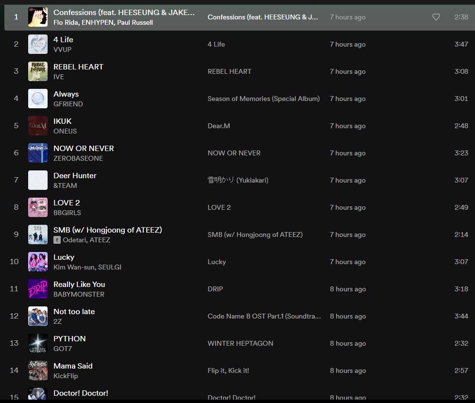
Task: Open the Flip it, Kick it! album link
Action: click(x=228, y=371)
